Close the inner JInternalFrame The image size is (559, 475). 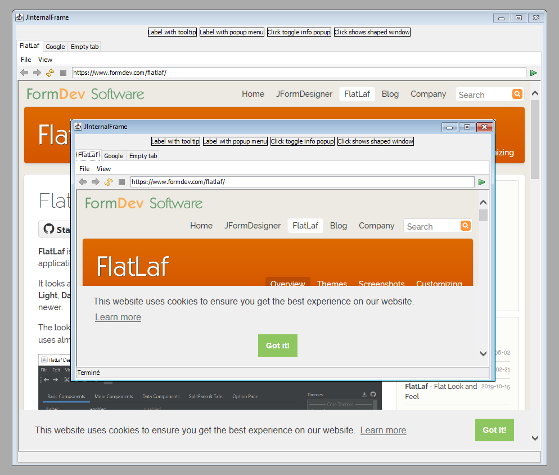[485, 127]
